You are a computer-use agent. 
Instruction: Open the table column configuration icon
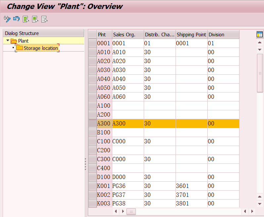tap(259, 34)
